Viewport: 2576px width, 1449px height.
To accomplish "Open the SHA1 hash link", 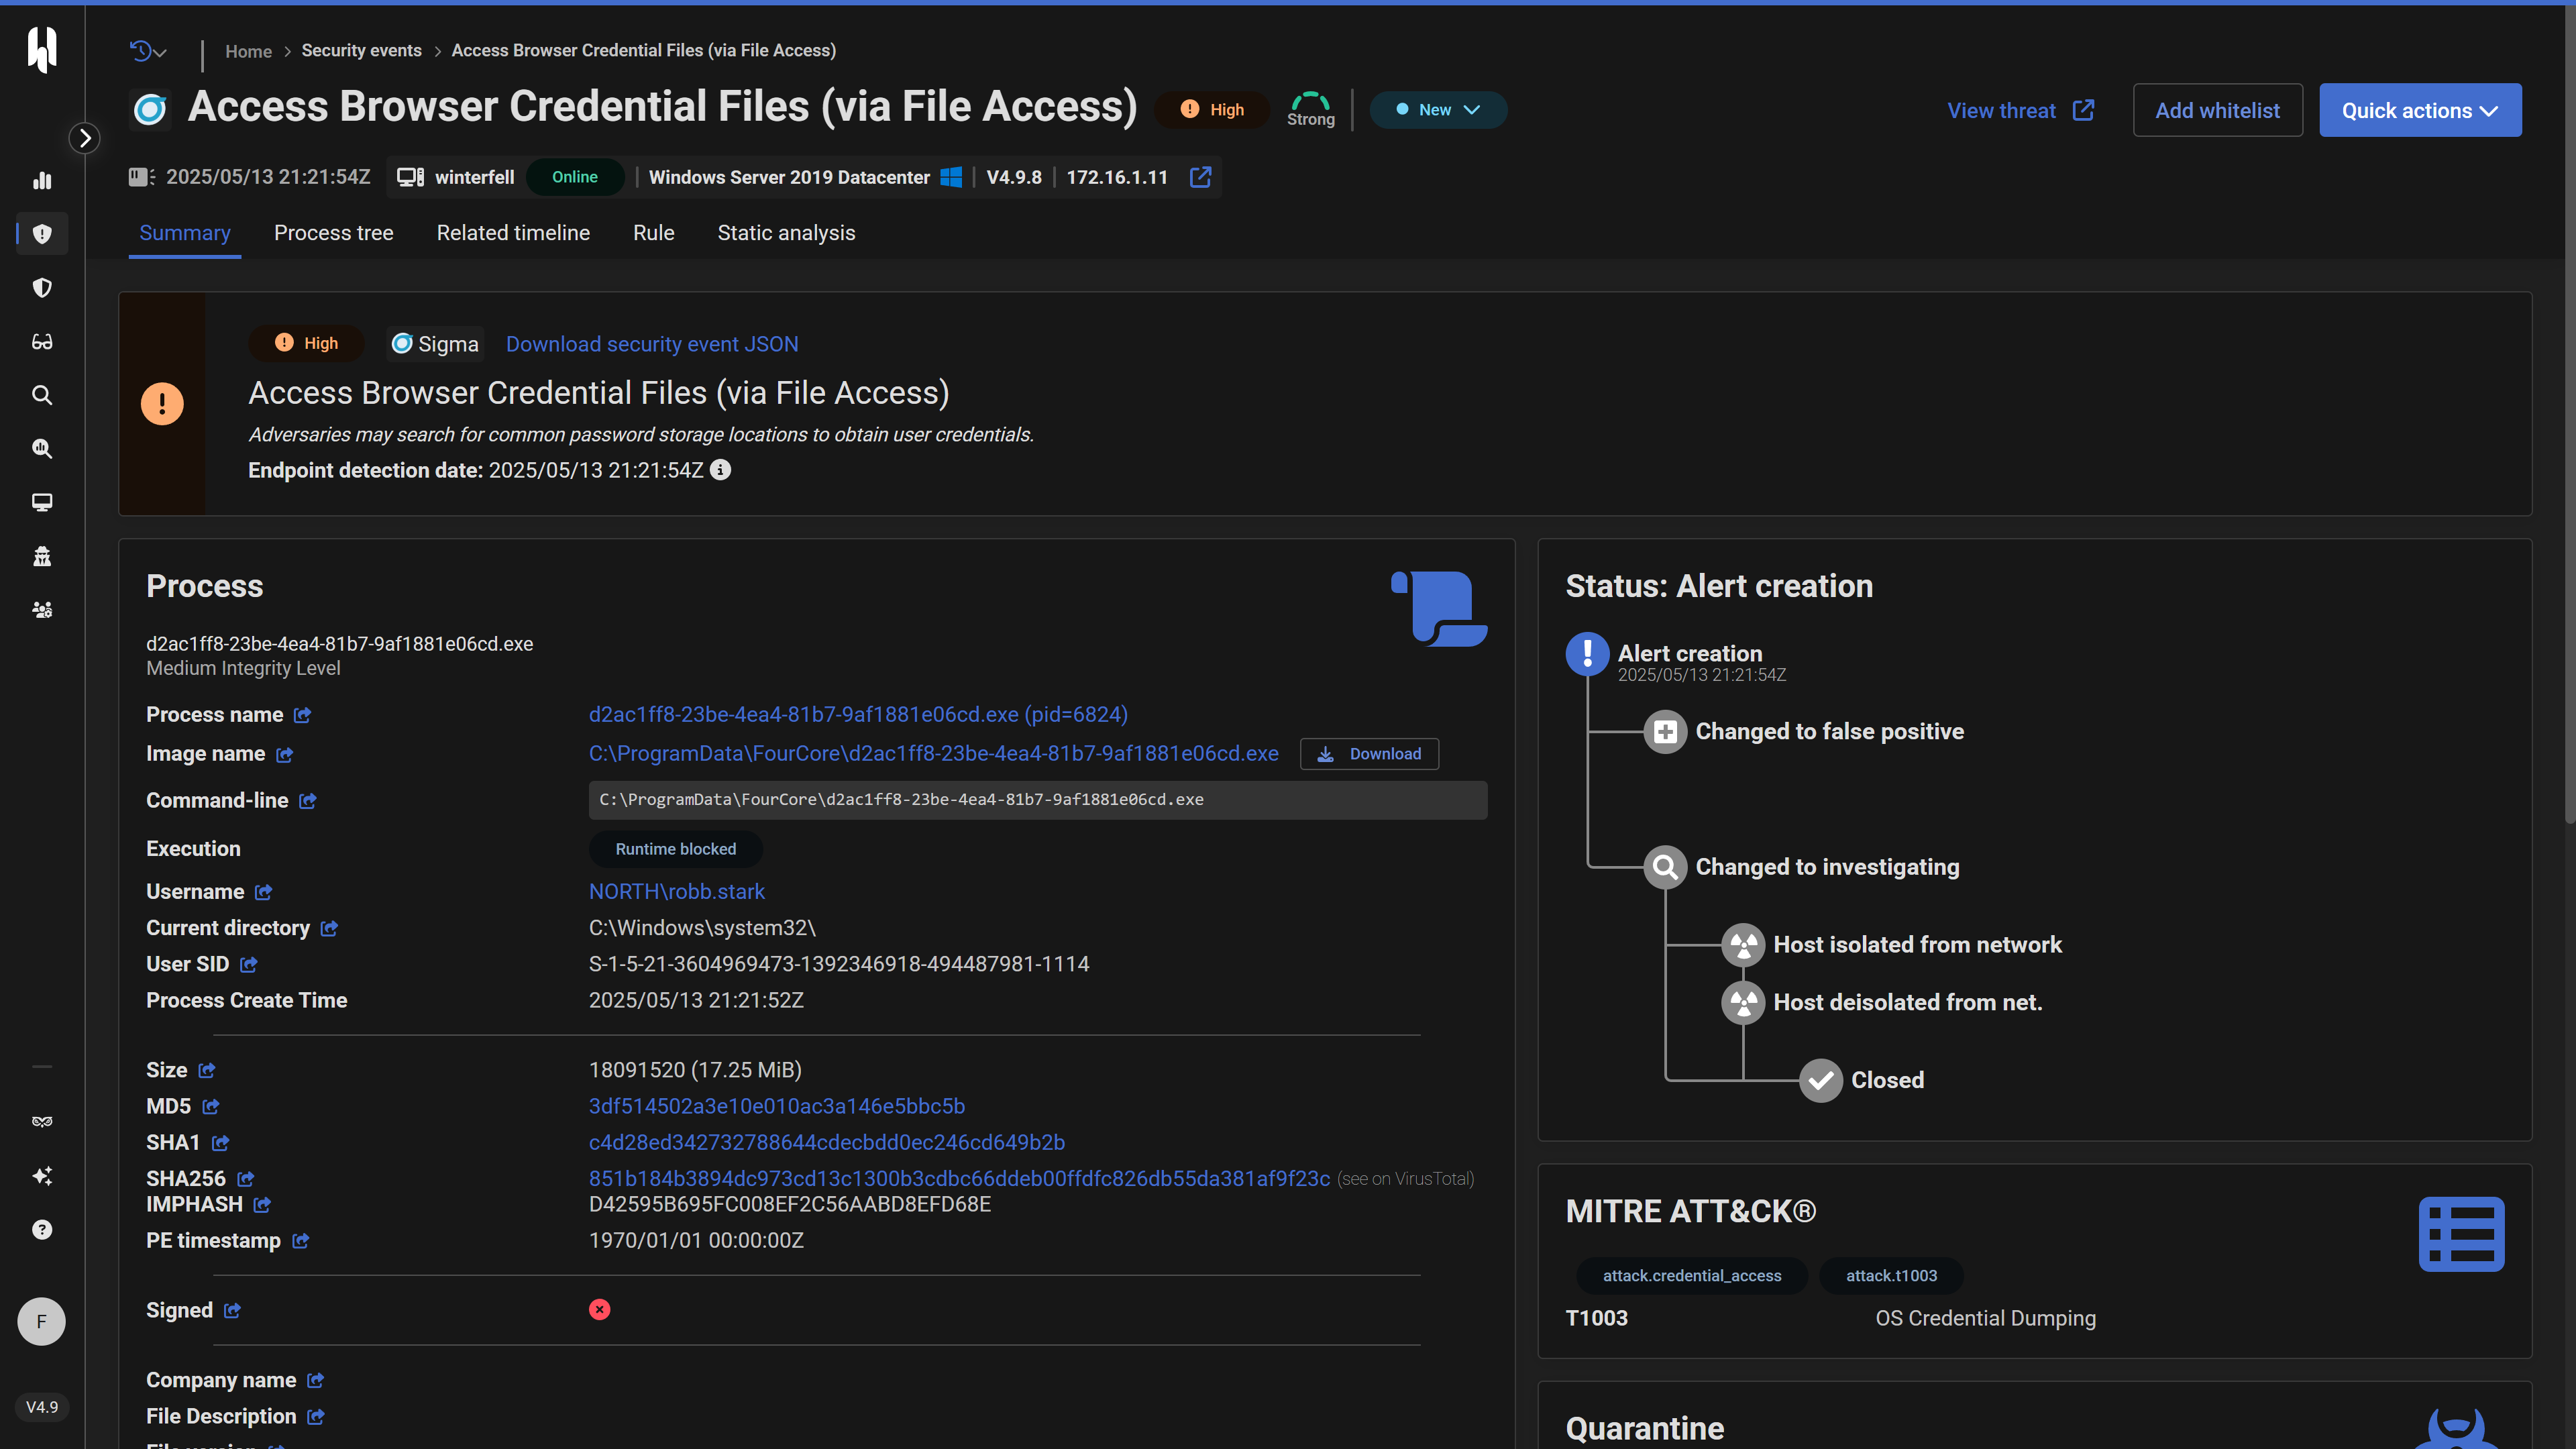I will [x=827, y=1143].
